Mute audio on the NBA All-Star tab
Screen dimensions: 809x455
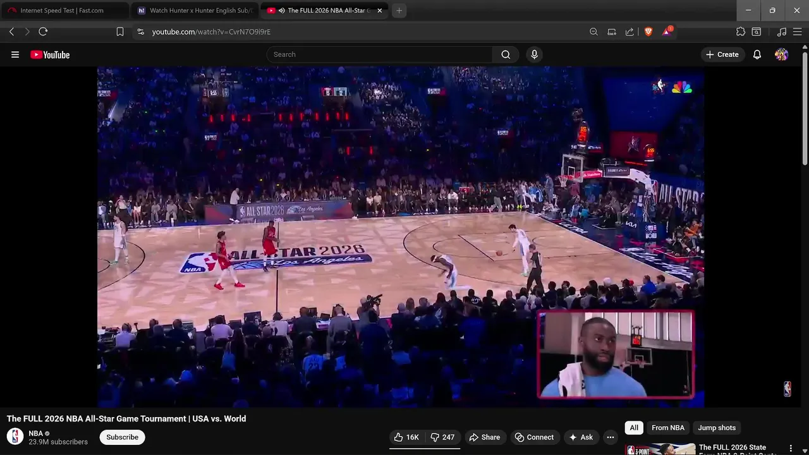click(x=281, y=10)
